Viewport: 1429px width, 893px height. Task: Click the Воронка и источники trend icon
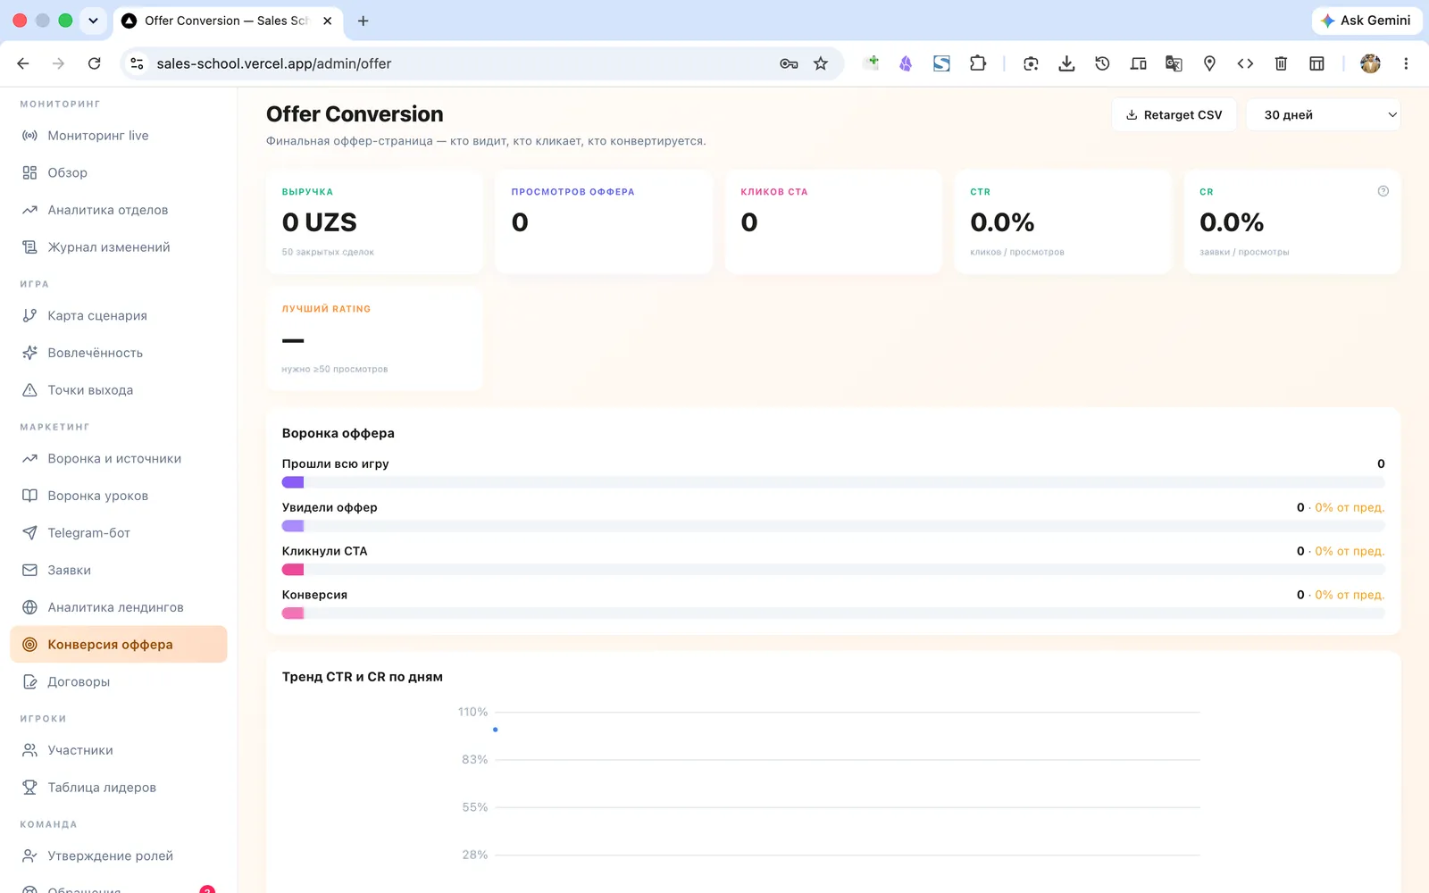pyautogui.click(x=29, y=458)
